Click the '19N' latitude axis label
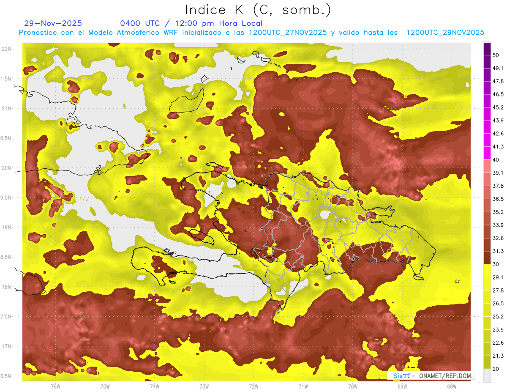Viewport: 507px width, 392px height. coord(6,228)
